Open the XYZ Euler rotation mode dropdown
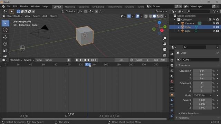 coord(202,95)
